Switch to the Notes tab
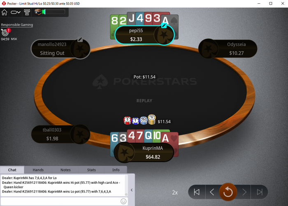This screenshot has width=288, height=206. click(65, 170)
